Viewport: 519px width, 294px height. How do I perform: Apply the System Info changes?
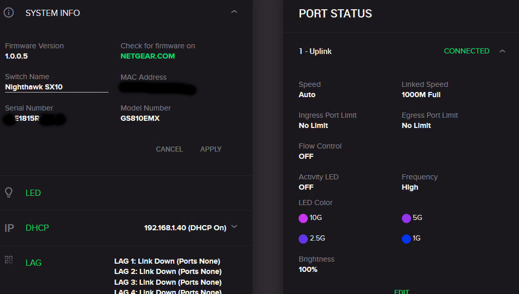pyautogui.click(x=211, y=149)
